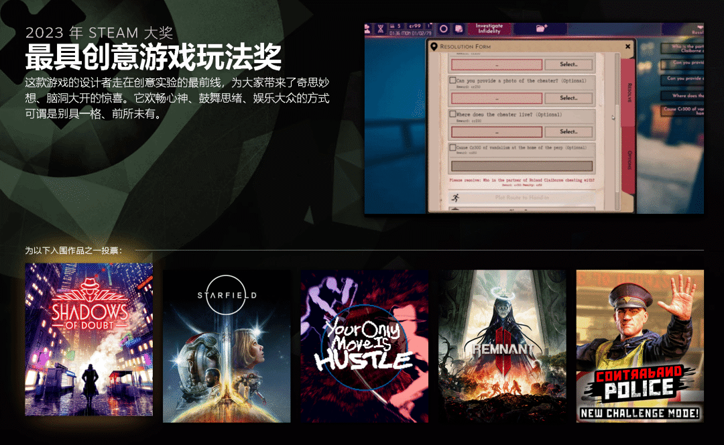Tick 'Where does the cheater live' checkbox
The width and height of the screenshot is (724, 445).
pyautogui.click(x=452, y=113)
